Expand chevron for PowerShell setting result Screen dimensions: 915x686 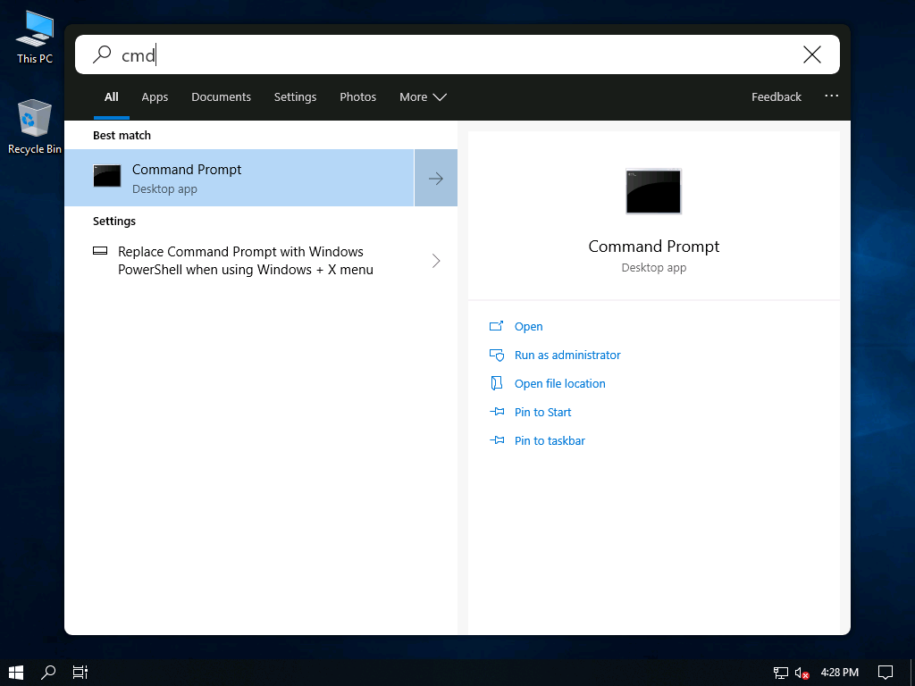[436, 261]
